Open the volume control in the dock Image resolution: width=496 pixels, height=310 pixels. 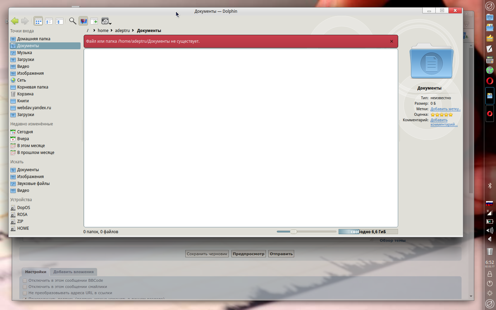[x=490, y=230]
